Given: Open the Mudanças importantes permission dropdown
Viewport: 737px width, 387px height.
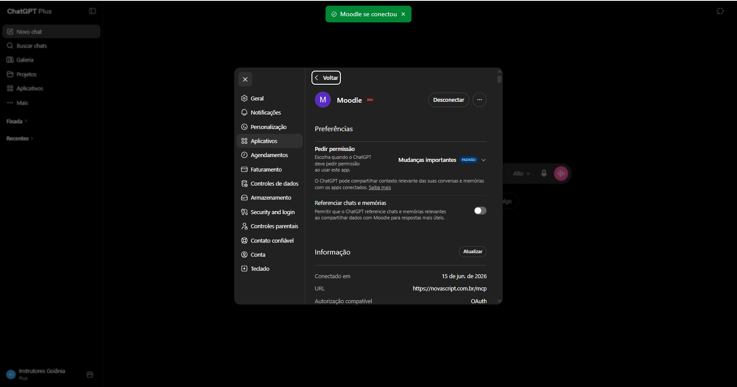Looking at the screenshot, I should [x=442, y=160].
